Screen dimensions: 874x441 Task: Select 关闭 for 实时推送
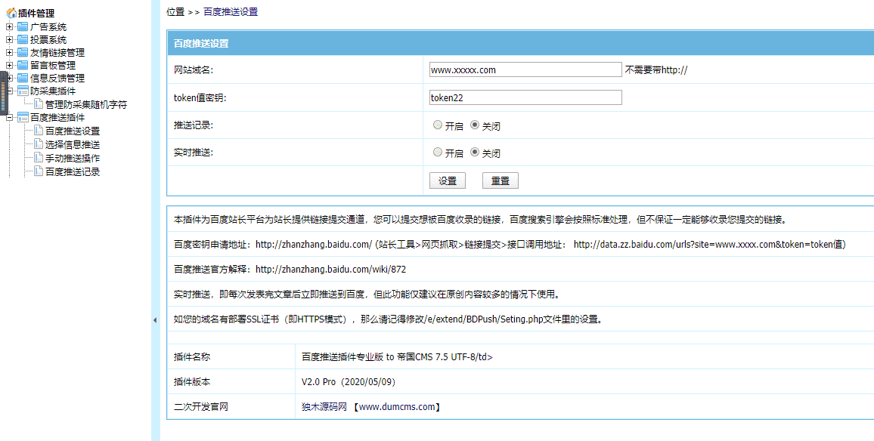474,152
